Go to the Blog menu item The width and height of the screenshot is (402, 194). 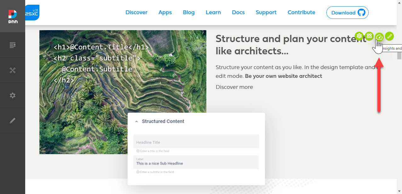(189, 12)
